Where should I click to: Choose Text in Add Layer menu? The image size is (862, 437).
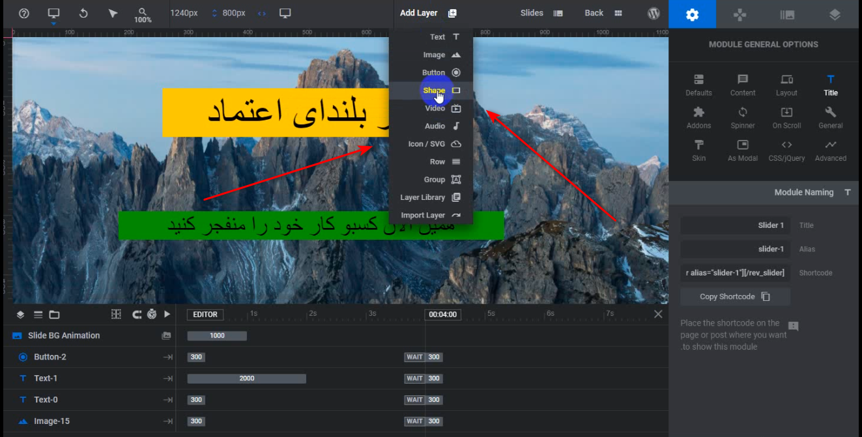coord(431,37)
